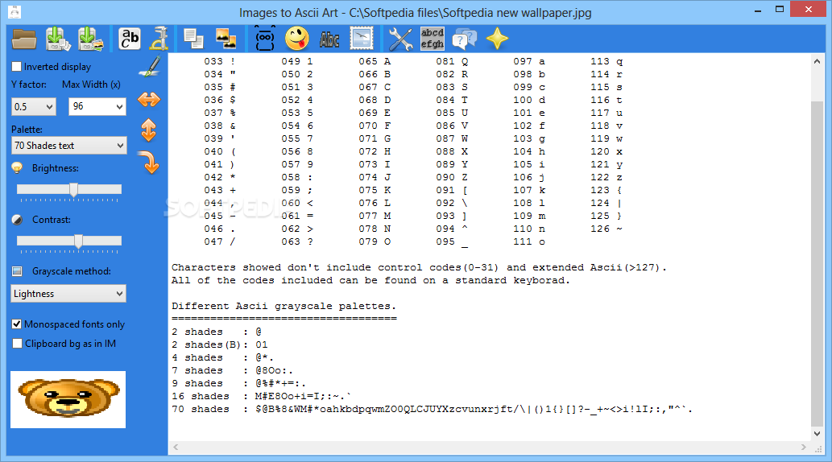
Task: Click the vertical scrollbar up arrow
Action: (818, 61)
